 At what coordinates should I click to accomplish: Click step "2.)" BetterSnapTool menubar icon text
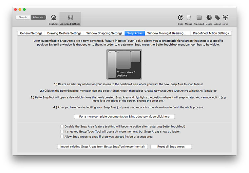(128, 91)
